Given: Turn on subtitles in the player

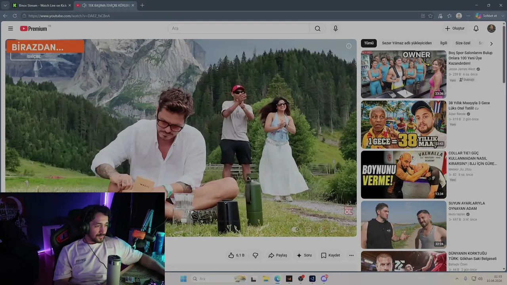Looking at the screenshot, I should point(308,229).
